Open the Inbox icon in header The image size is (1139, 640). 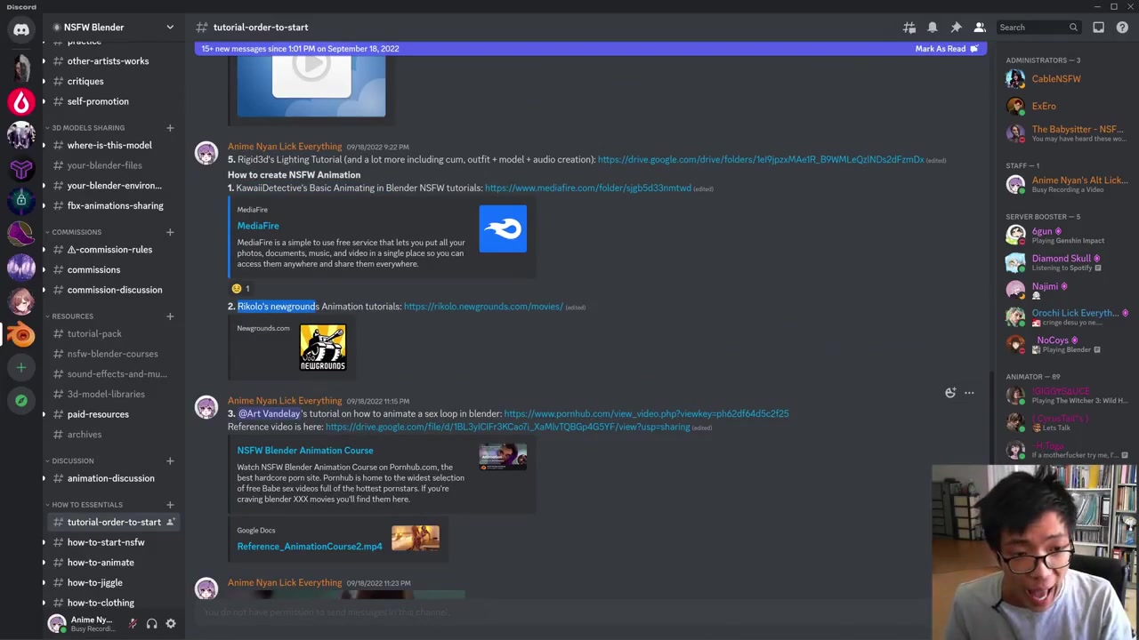pos(1098,28)
